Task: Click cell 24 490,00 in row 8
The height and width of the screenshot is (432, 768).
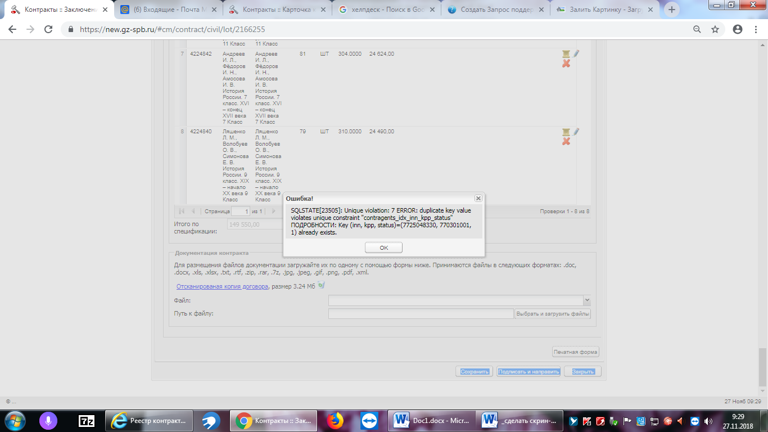Action: [382, 132]
